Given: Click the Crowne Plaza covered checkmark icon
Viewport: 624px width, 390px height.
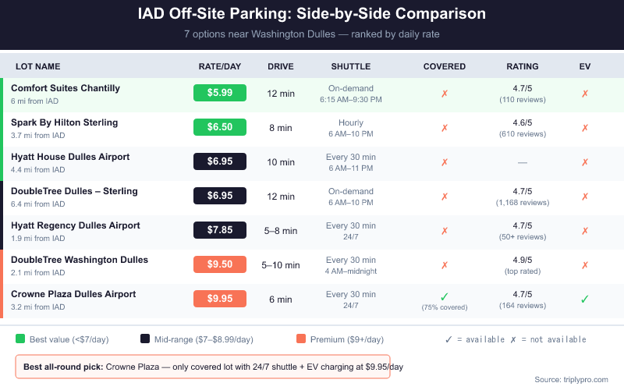Looking at the screenshot, I should tap(445, 296).
